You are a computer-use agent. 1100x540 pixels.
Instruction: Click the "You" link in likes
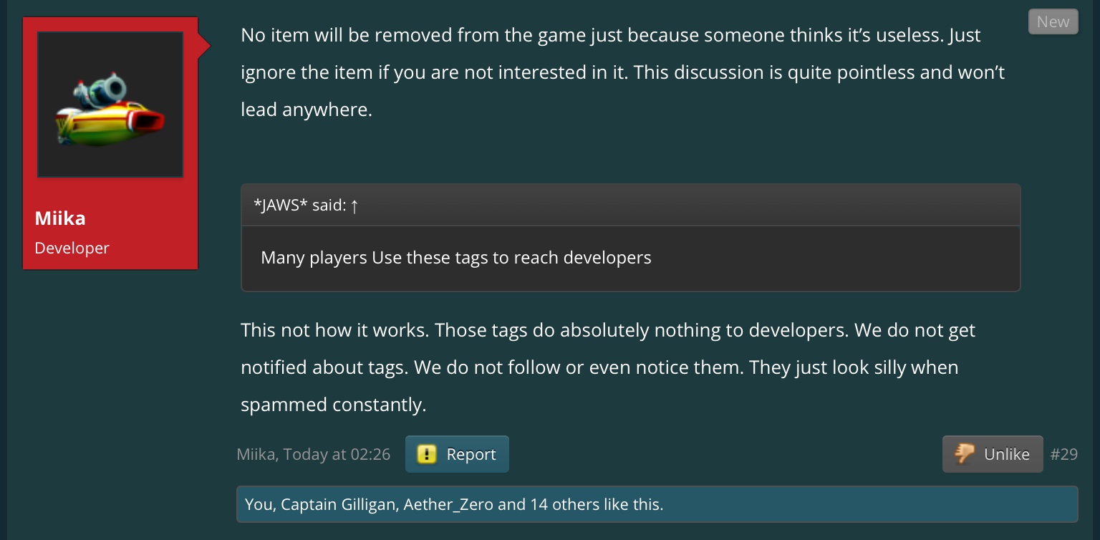tap(259, 504)
